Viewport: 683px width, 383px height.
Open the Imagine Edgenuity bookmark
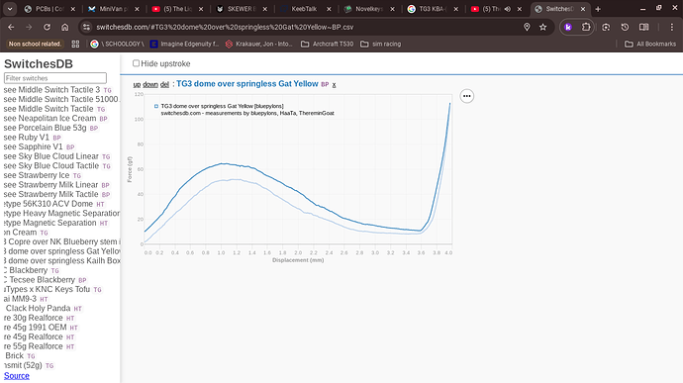[x=184, y=44]
